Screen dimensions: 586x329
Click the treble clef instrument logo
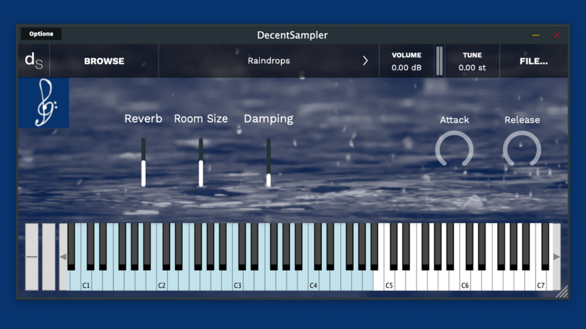[44, 102]
